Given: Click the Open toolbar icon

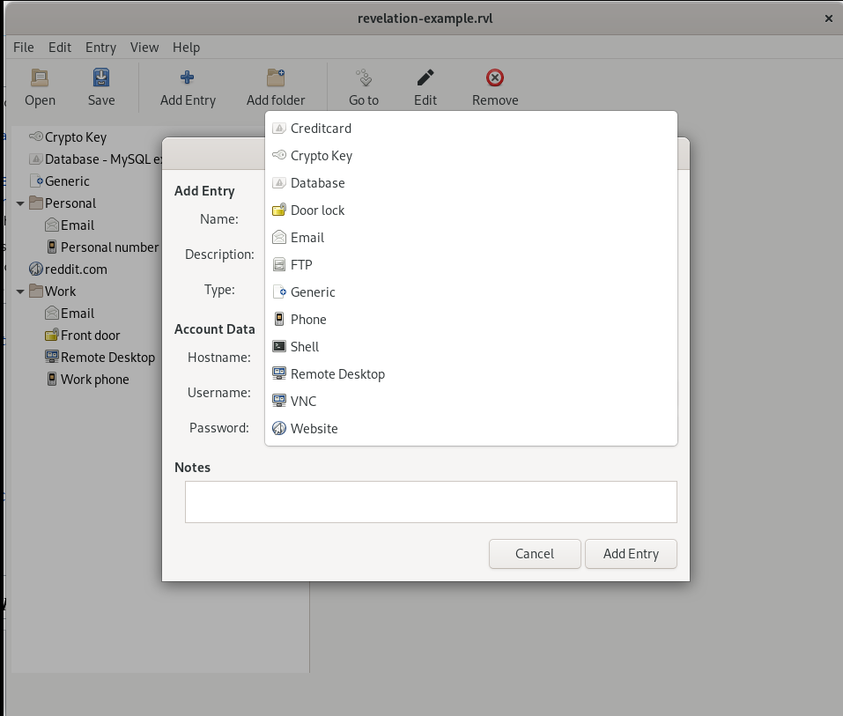Looking at the screenshot, I should [40, 78].
